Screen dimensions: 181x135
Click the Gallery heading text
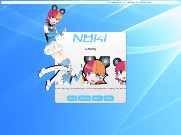coord(90,49)
